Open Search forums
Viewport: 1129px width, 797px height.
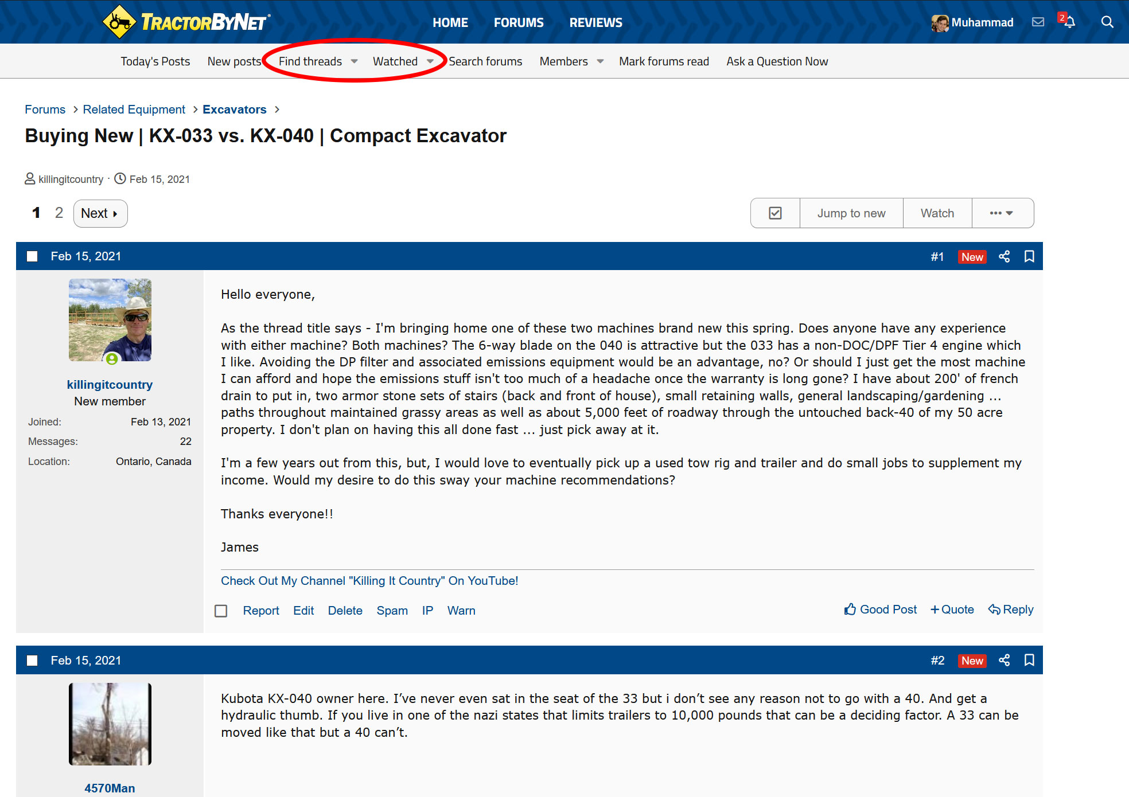click(x=485, y=61)
